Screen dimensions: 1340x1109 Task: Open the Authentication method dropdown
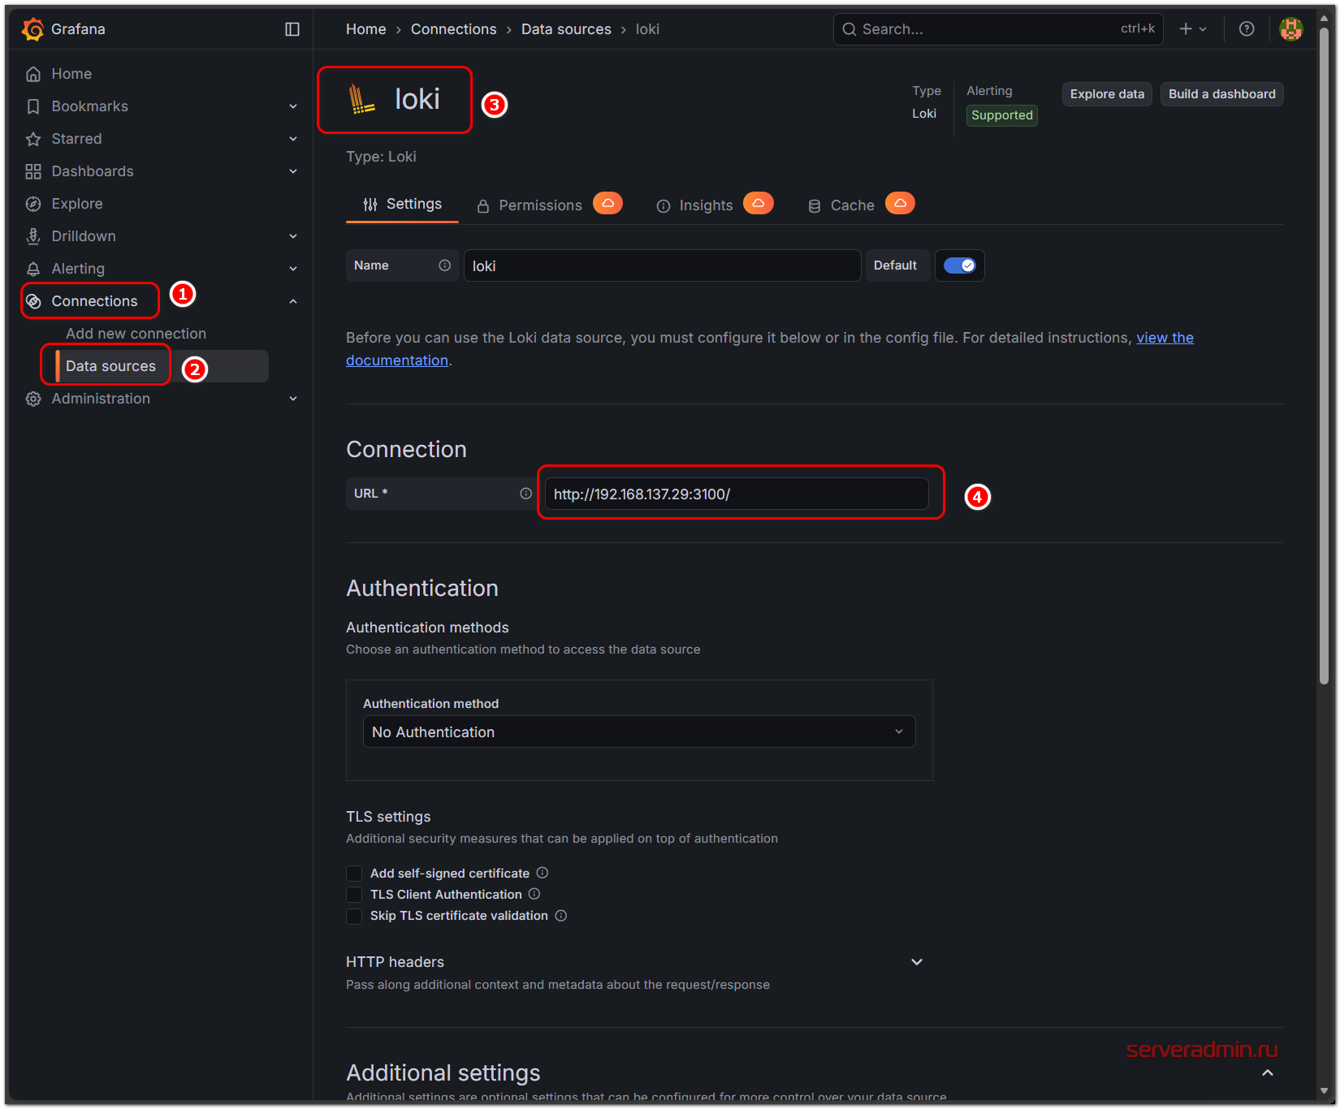[638, 731]
